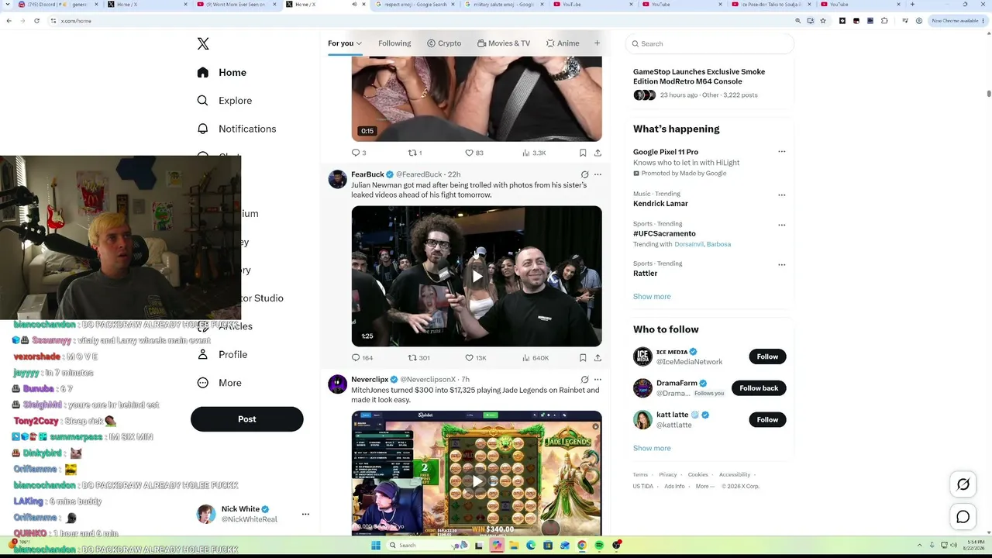Reply to FearBuck post with 164 comments

point(362,357)
